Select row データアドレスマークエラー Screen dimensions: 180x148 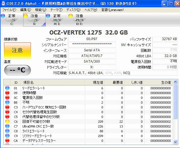pyautogui.click(x=88, y=141)
